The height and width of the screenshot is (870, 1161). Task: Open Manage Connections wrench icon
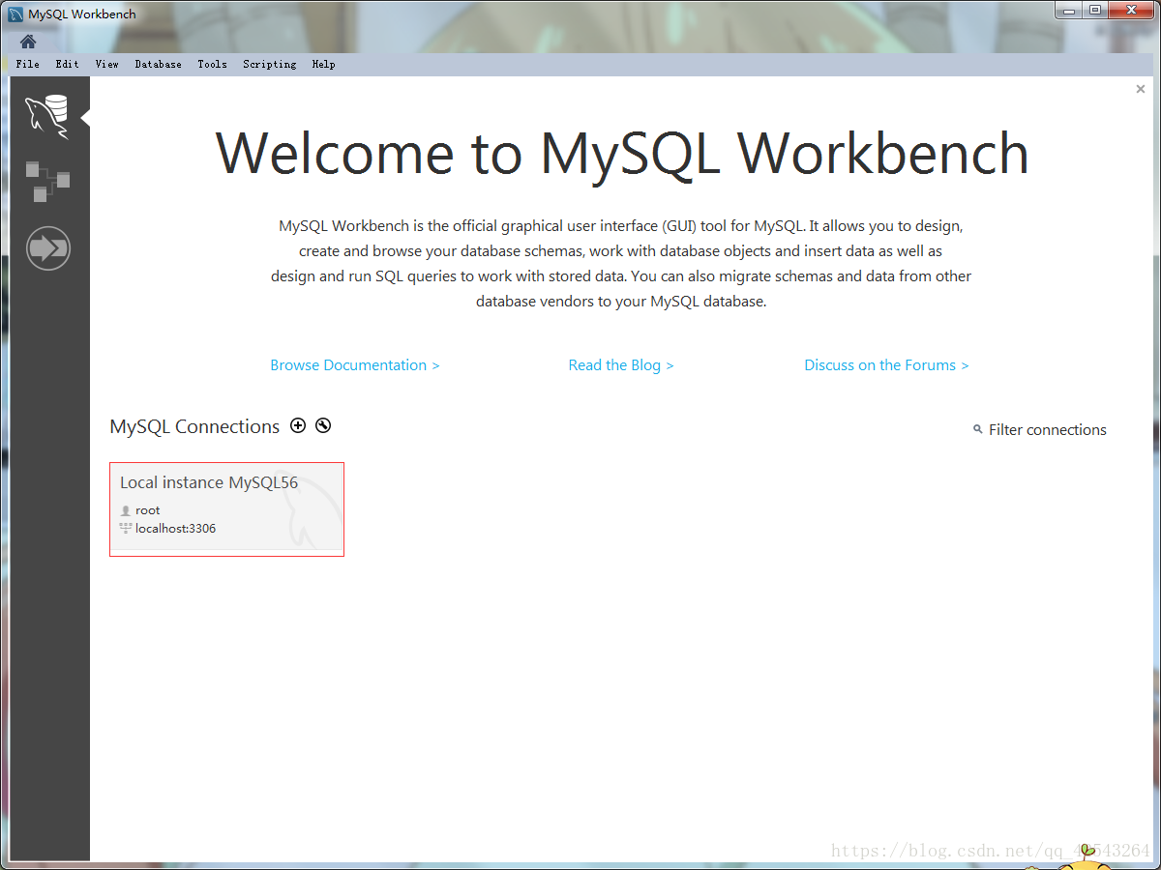click(x=323, y=425)
